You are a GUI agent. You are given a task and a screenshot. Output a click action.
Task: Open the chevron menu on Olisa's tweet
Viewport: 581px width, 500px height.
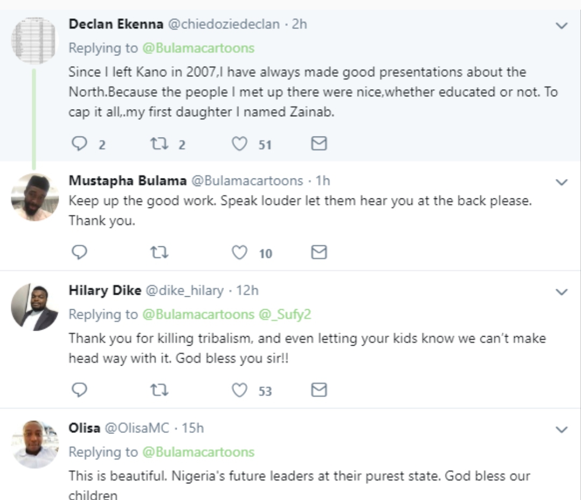[x=562, y=429]
